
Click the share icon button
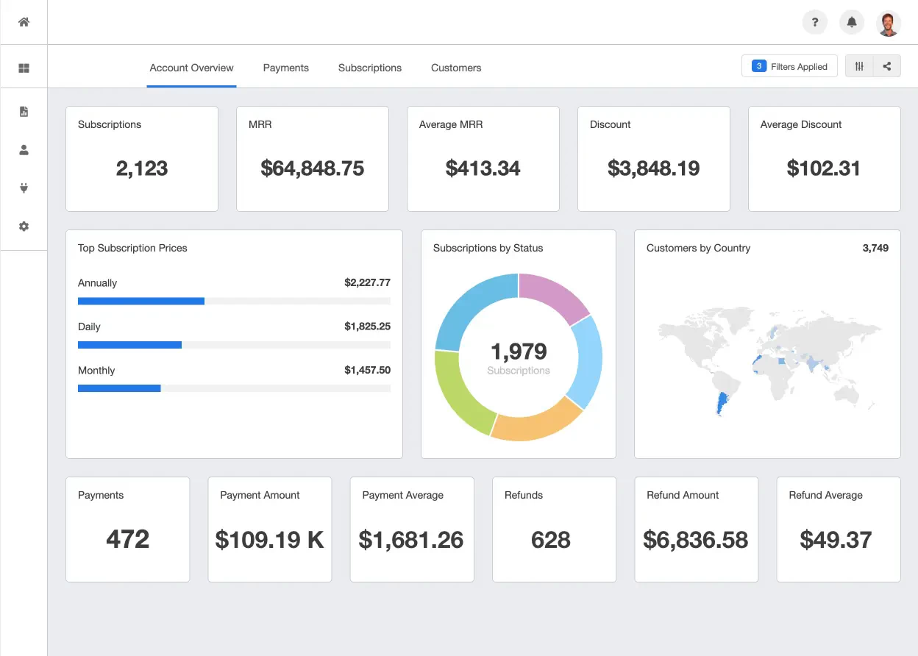tap(887, 66)
